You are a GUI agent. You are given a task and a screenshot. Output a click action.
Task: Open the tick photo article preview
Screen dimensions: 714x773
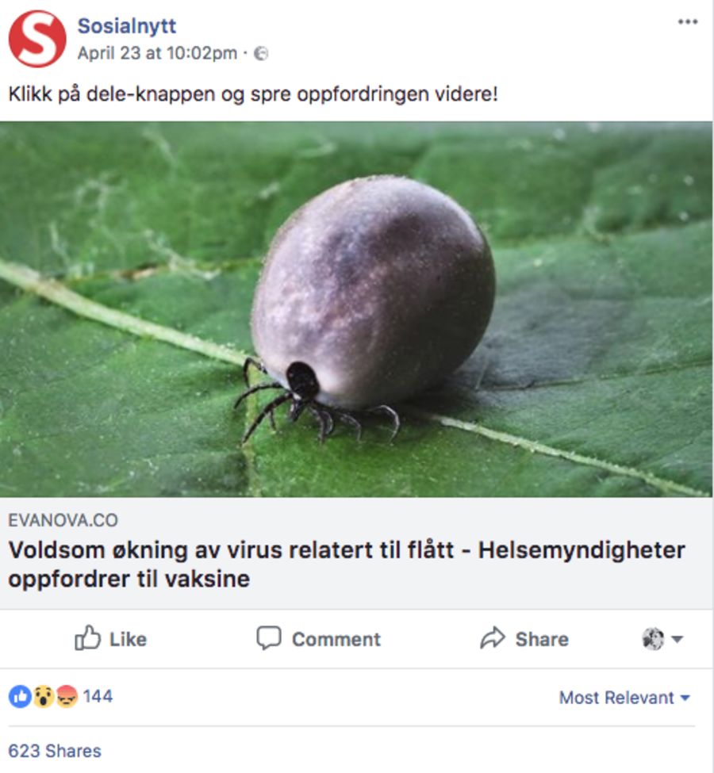(x=356, y=309)
